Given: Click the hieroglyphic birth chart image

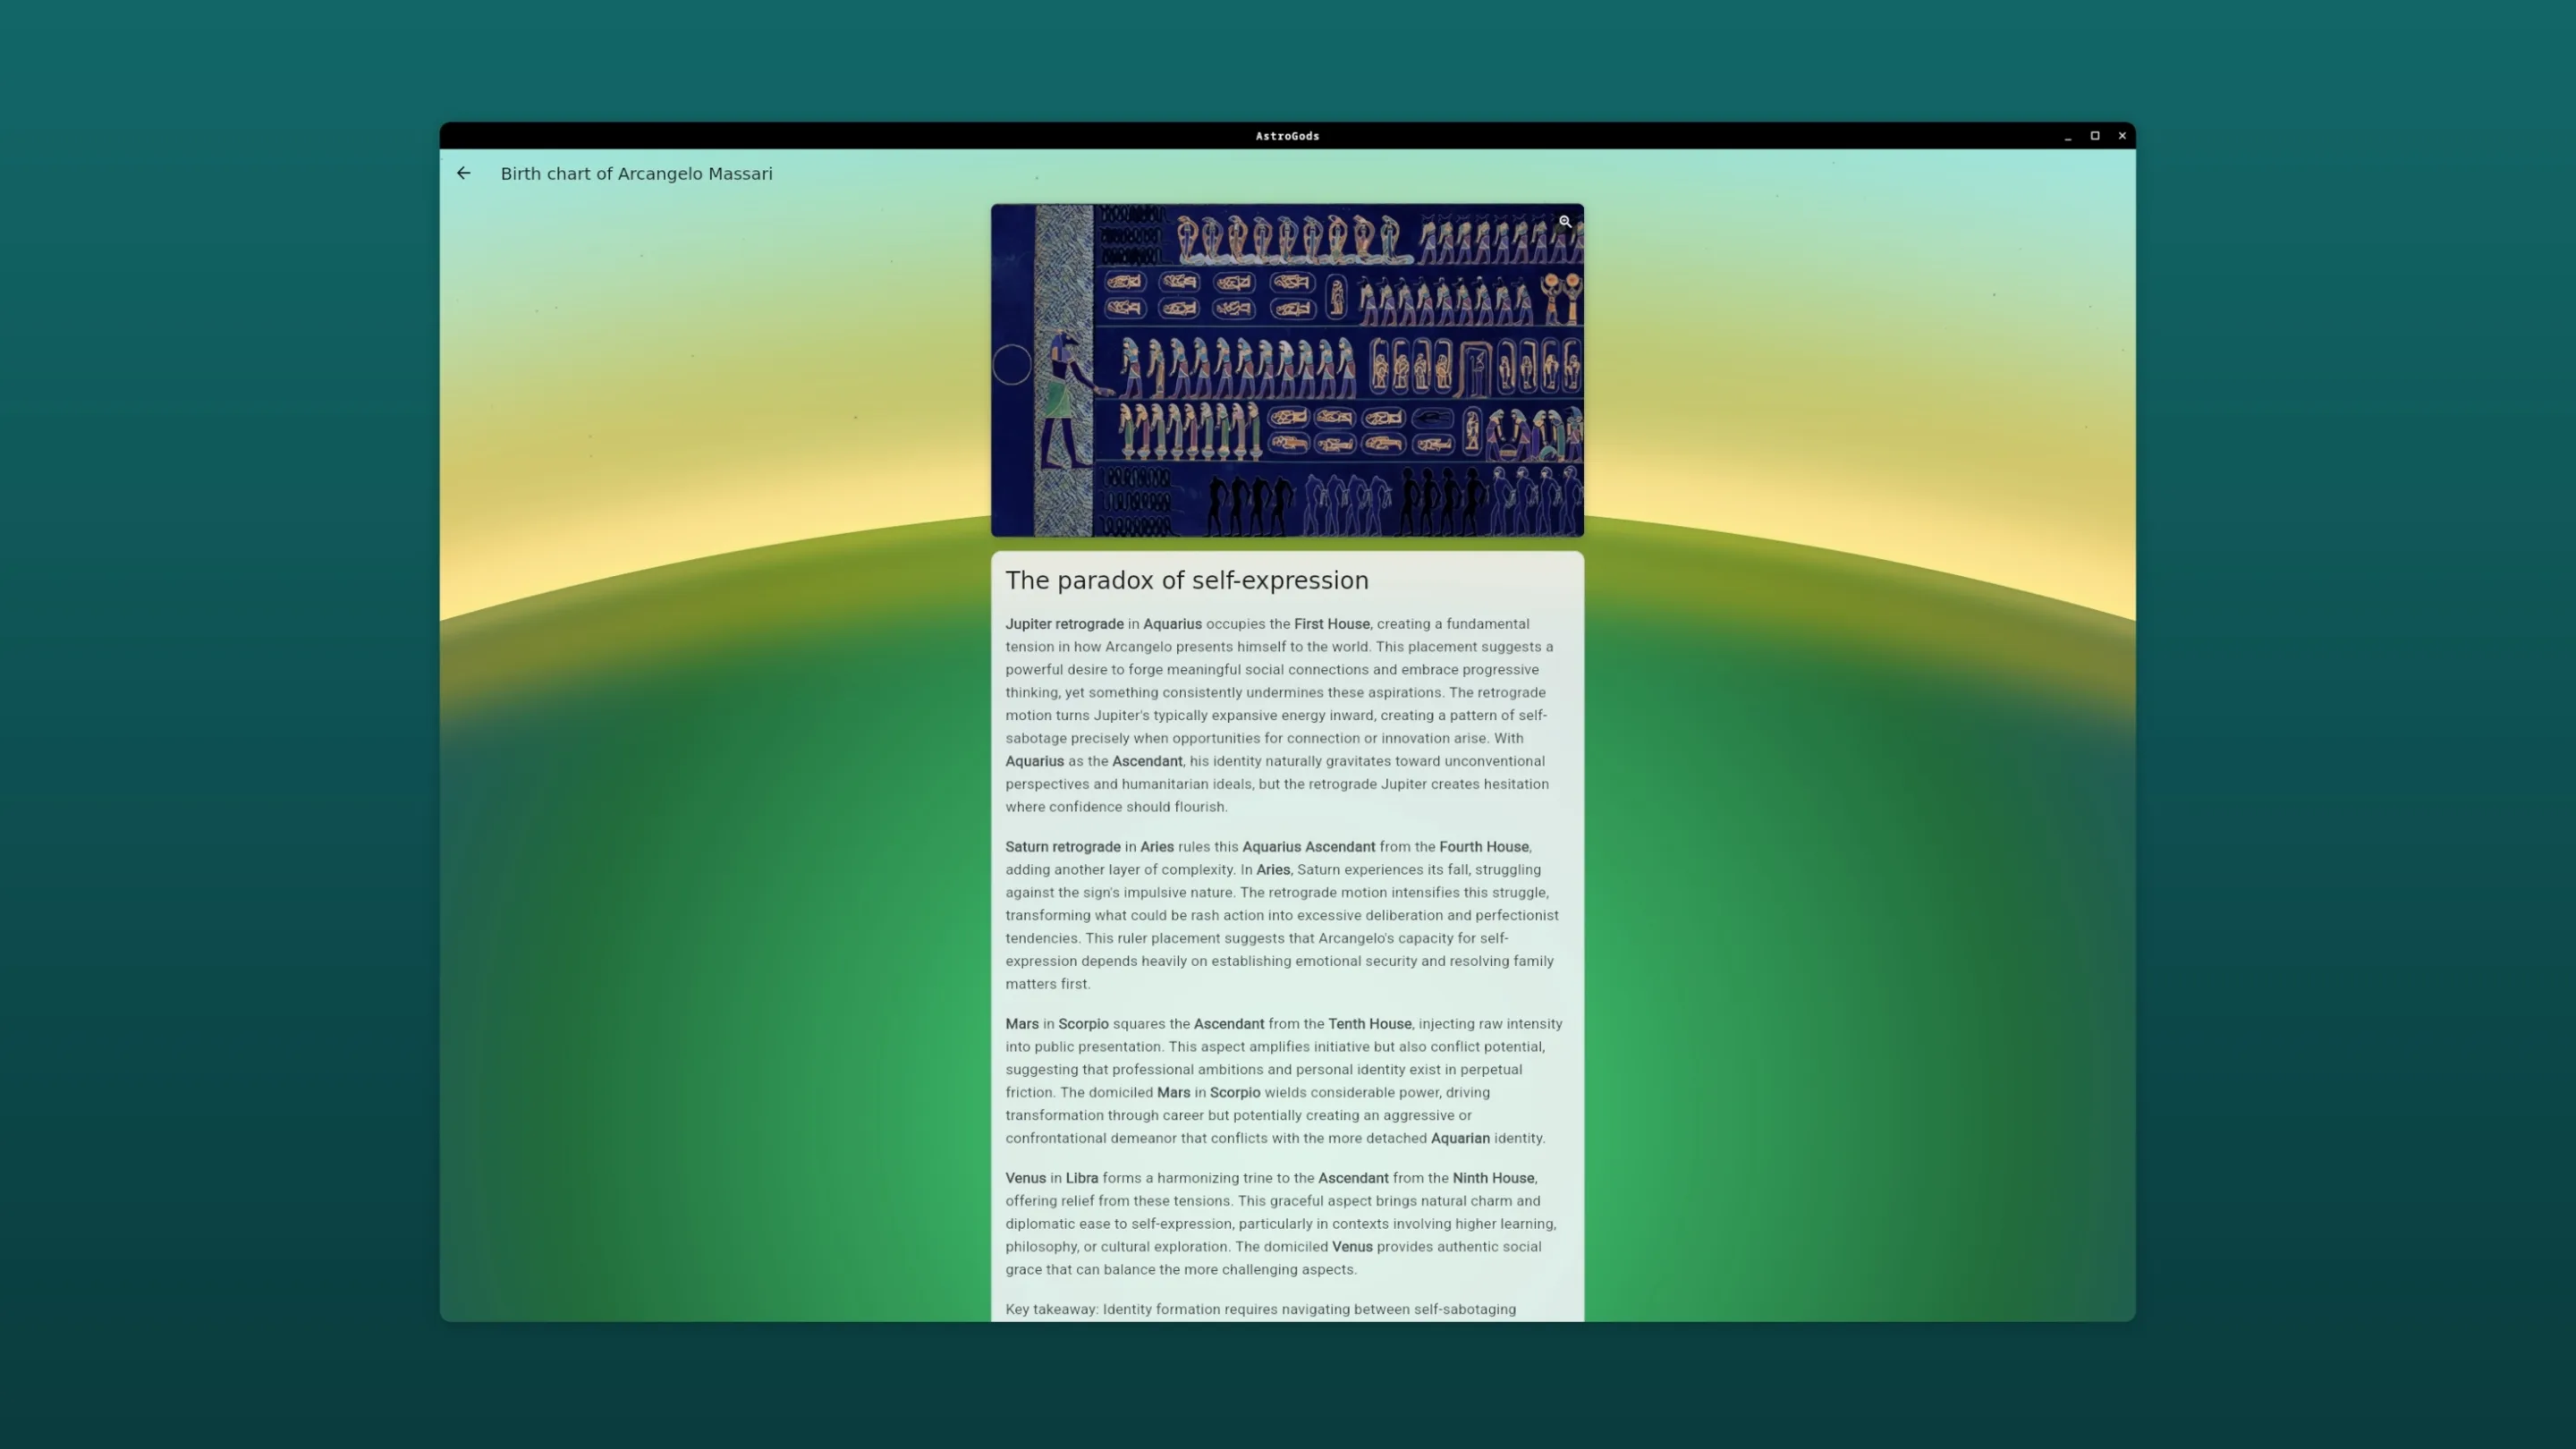Looking at the screenshot, I should pos(1287,370).
